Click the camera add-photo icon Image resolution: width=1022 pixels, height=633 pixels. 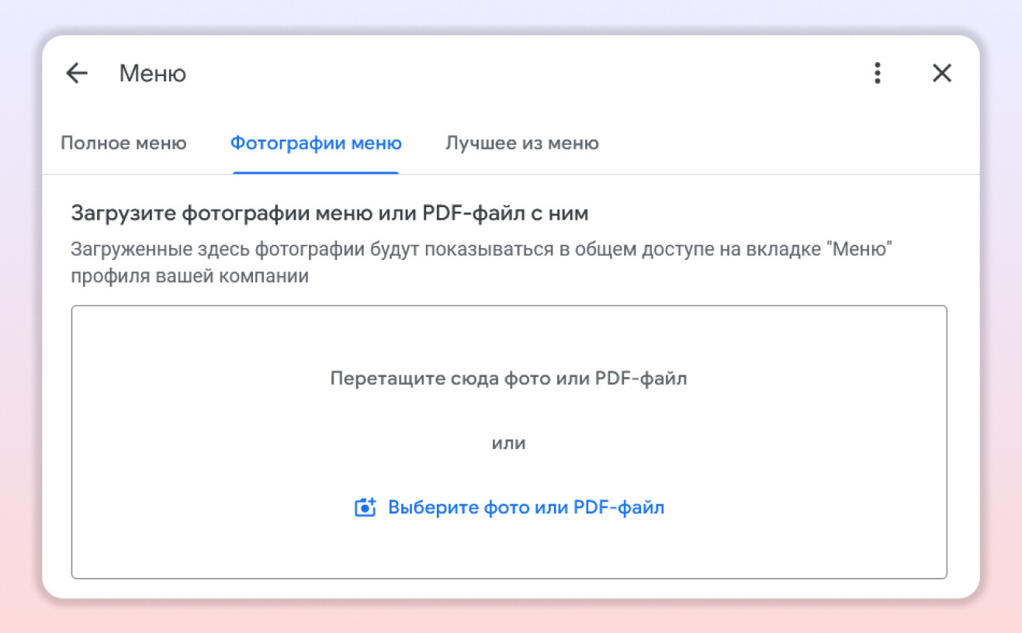(x=365, y=508)
